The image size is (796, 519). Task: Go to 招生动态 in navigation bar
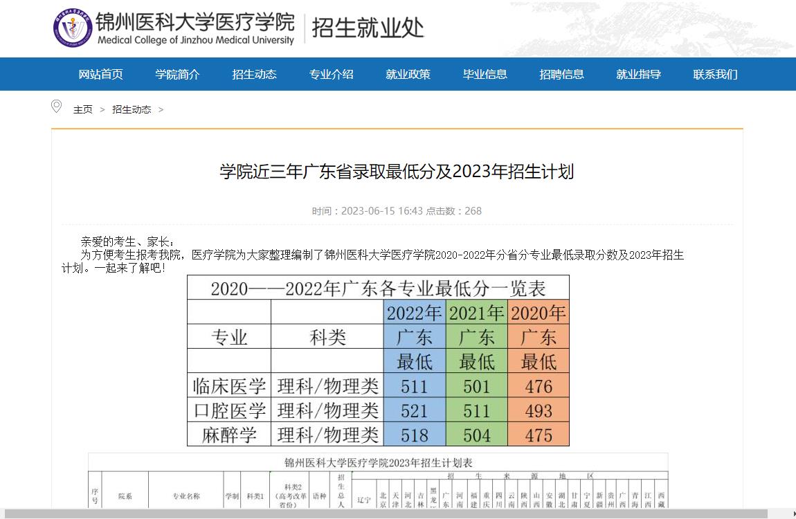(254, 74)
